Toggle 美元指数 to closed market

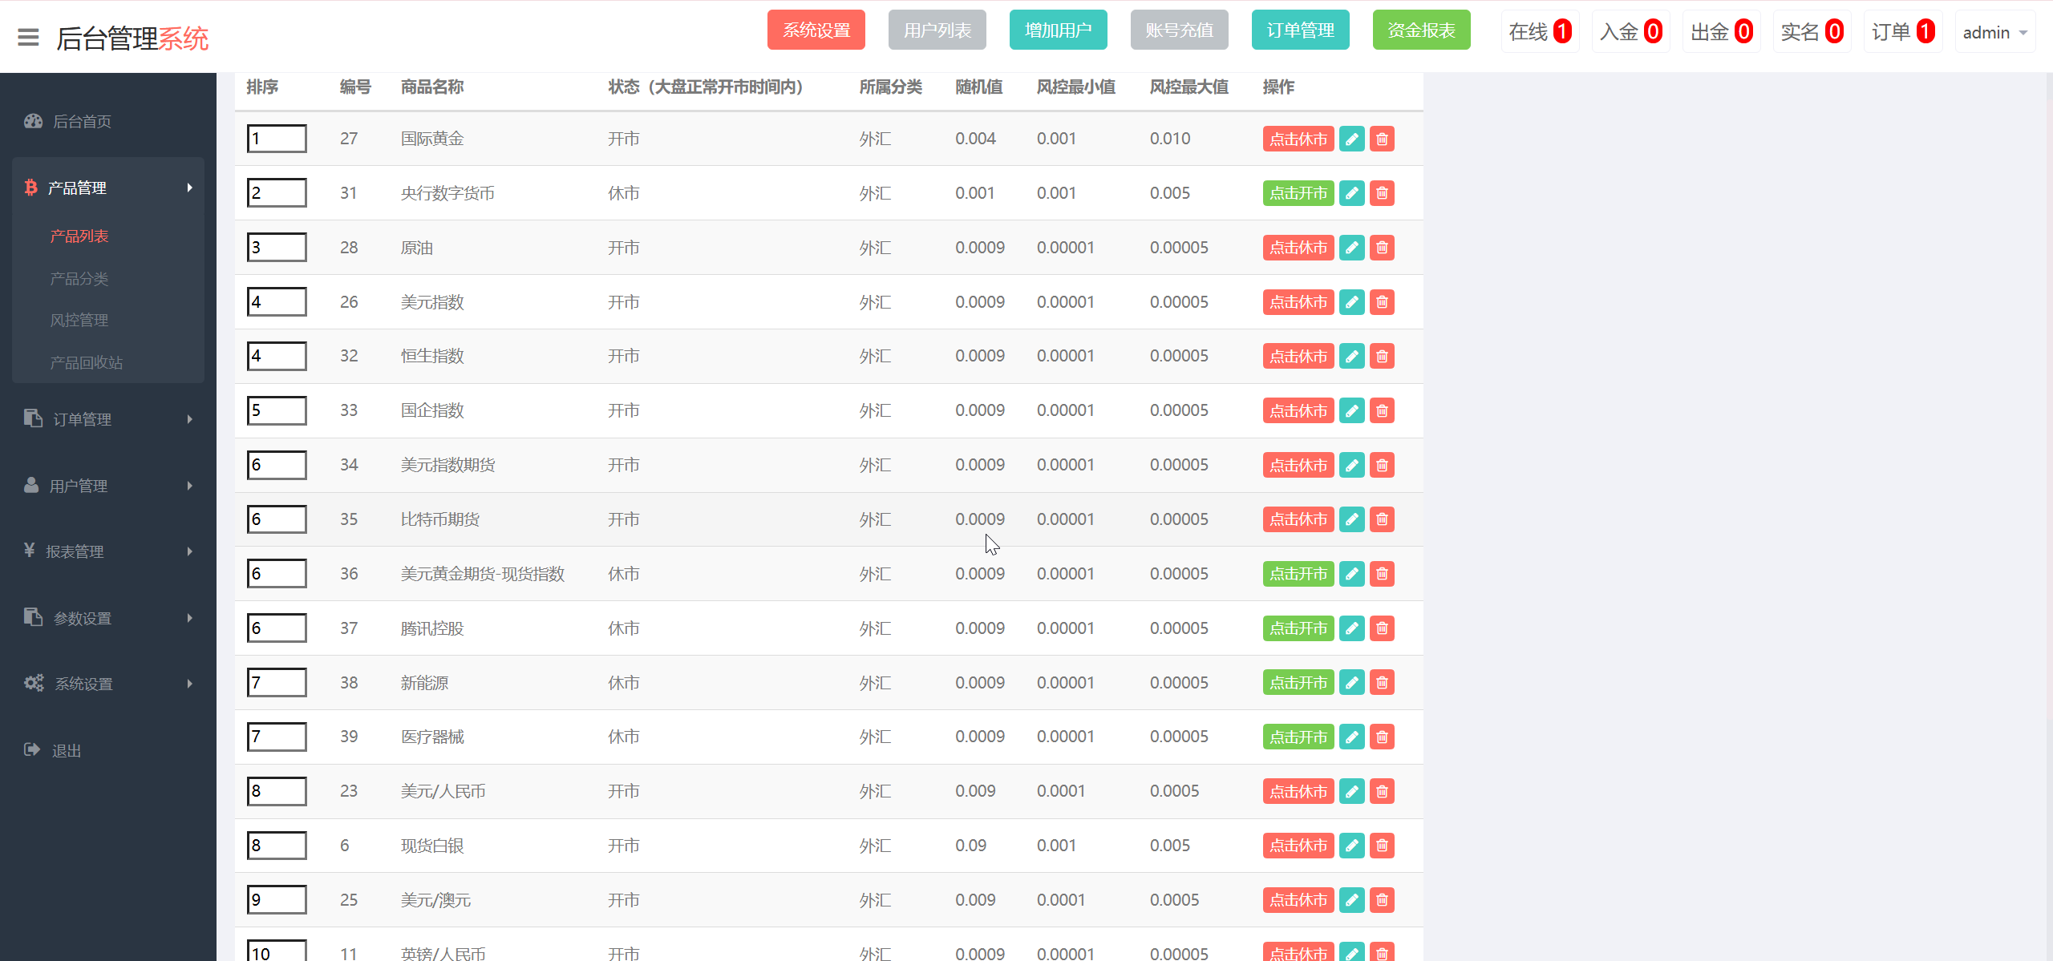tap(1298, 302)
